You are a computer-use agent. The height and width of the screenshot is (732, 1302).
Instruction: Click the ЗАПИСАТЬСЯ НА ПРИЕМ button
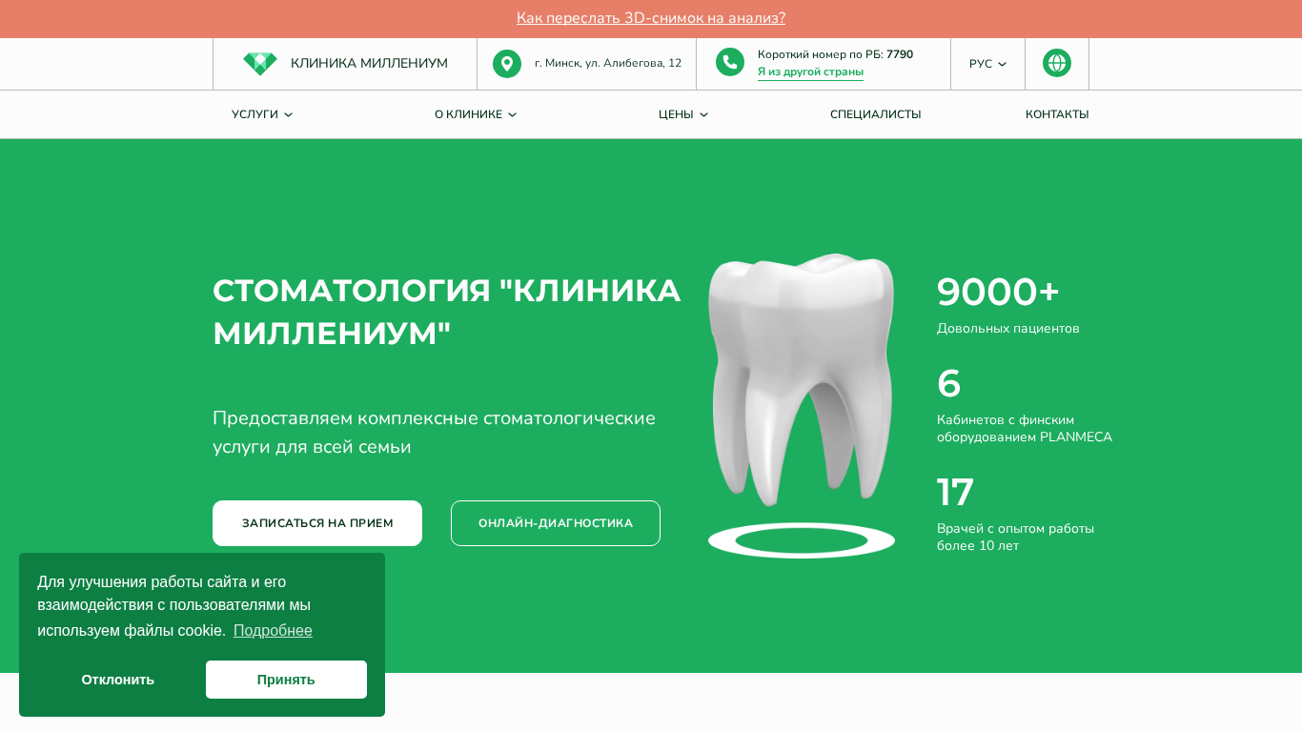click(x=317, y=523)
